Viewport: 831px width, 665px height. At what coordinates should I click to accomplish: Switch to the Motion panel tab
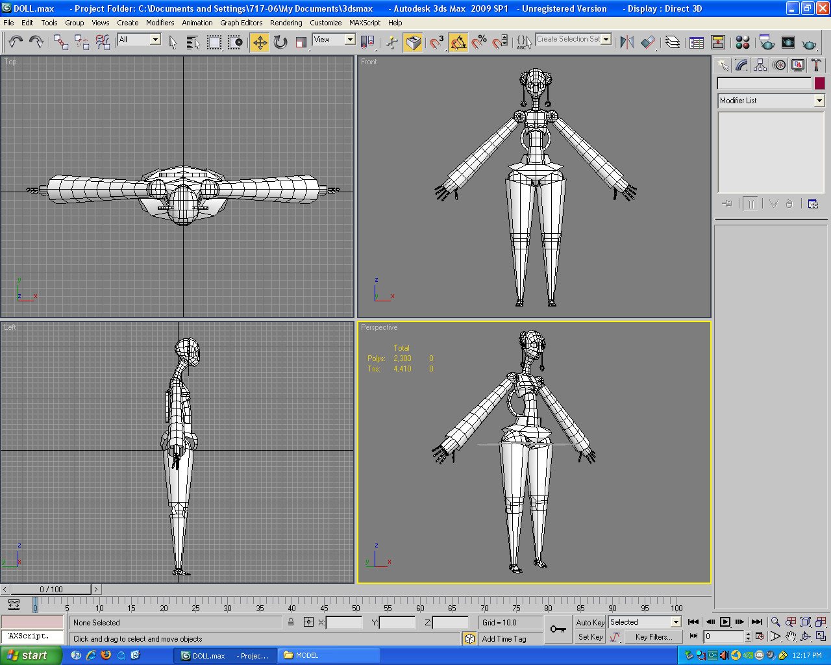tap(779, 65)
